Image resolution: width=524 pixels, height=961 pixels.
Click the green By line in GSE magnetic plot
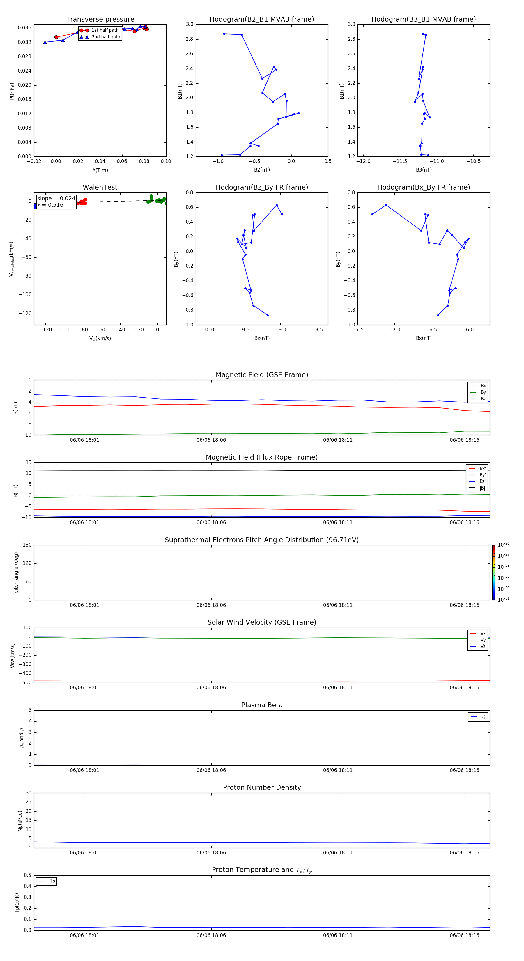(x=262, y=434)
